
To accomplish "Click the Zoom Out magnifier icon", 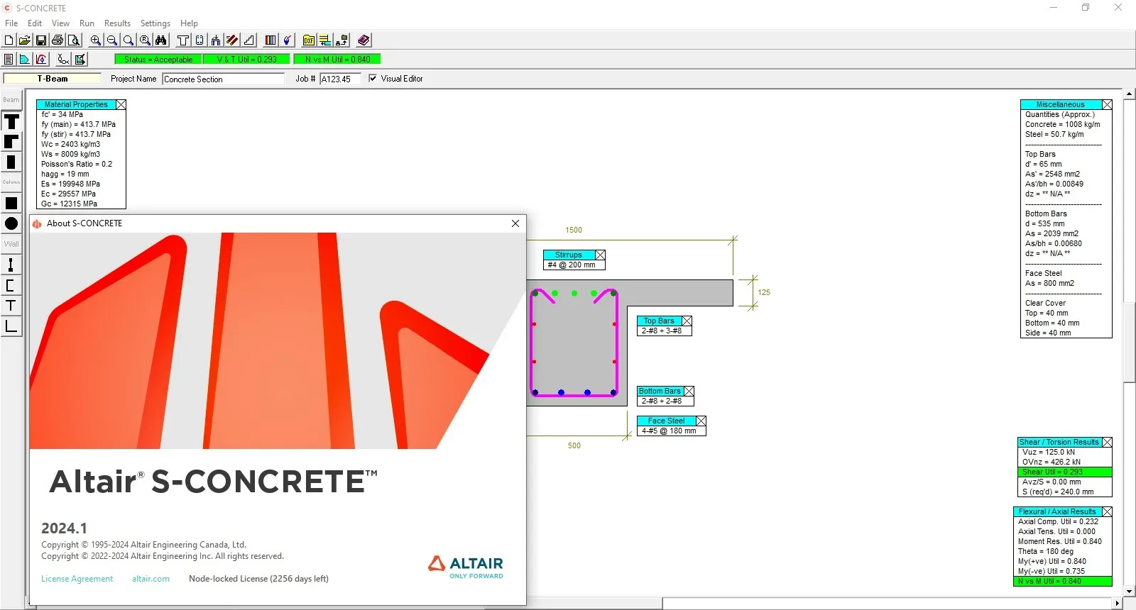I will (112, 40).
